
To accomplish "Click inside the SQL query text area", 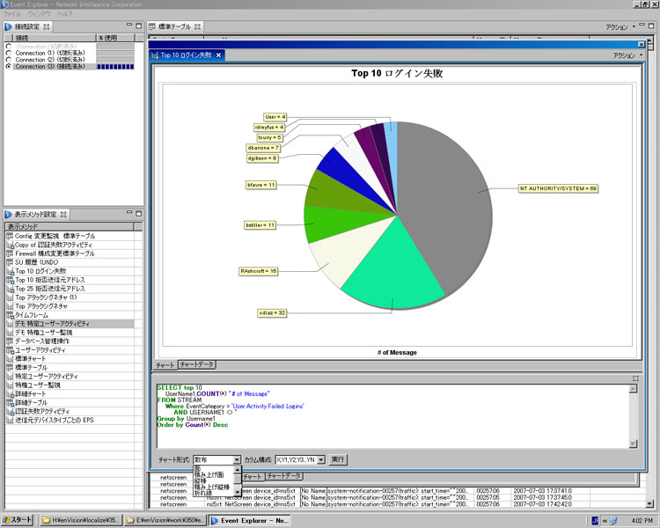I will [x=392, y=416].
